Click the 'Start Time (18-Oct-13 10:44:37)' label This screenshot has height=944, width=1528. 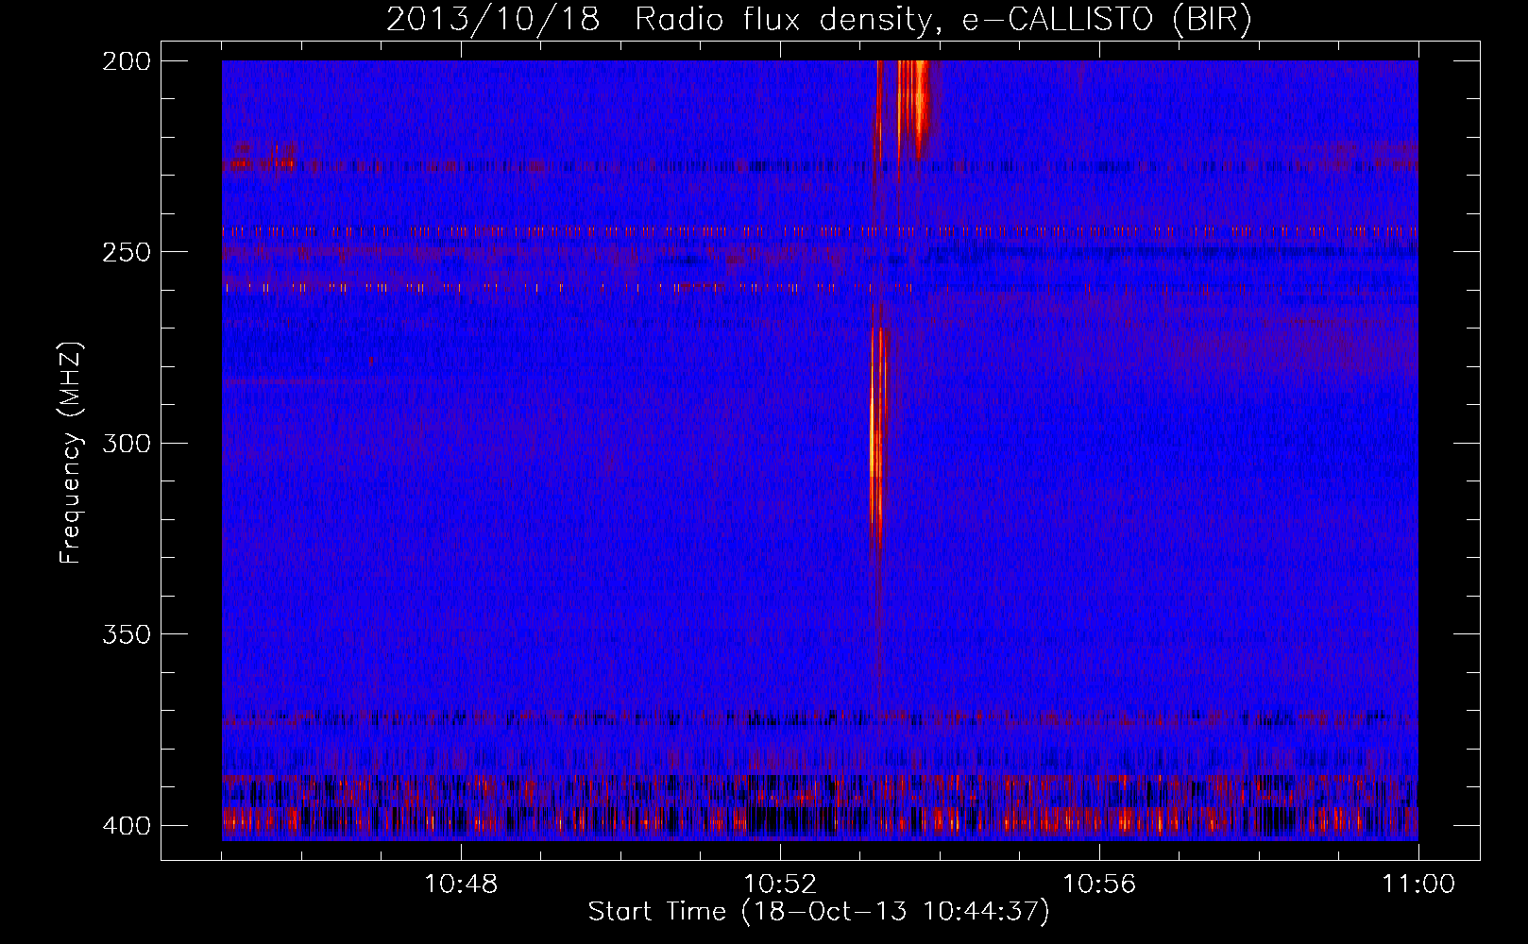click(x=819, y=912)
